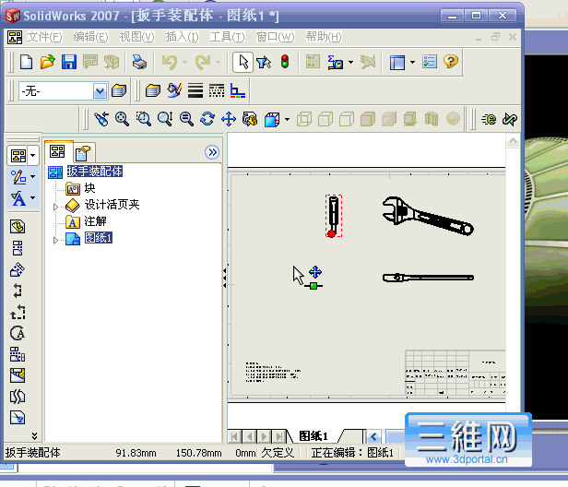This screenshot has height=487, width=568.
Task: Select the 块 folder in the tree
Action: pos(89,188)
